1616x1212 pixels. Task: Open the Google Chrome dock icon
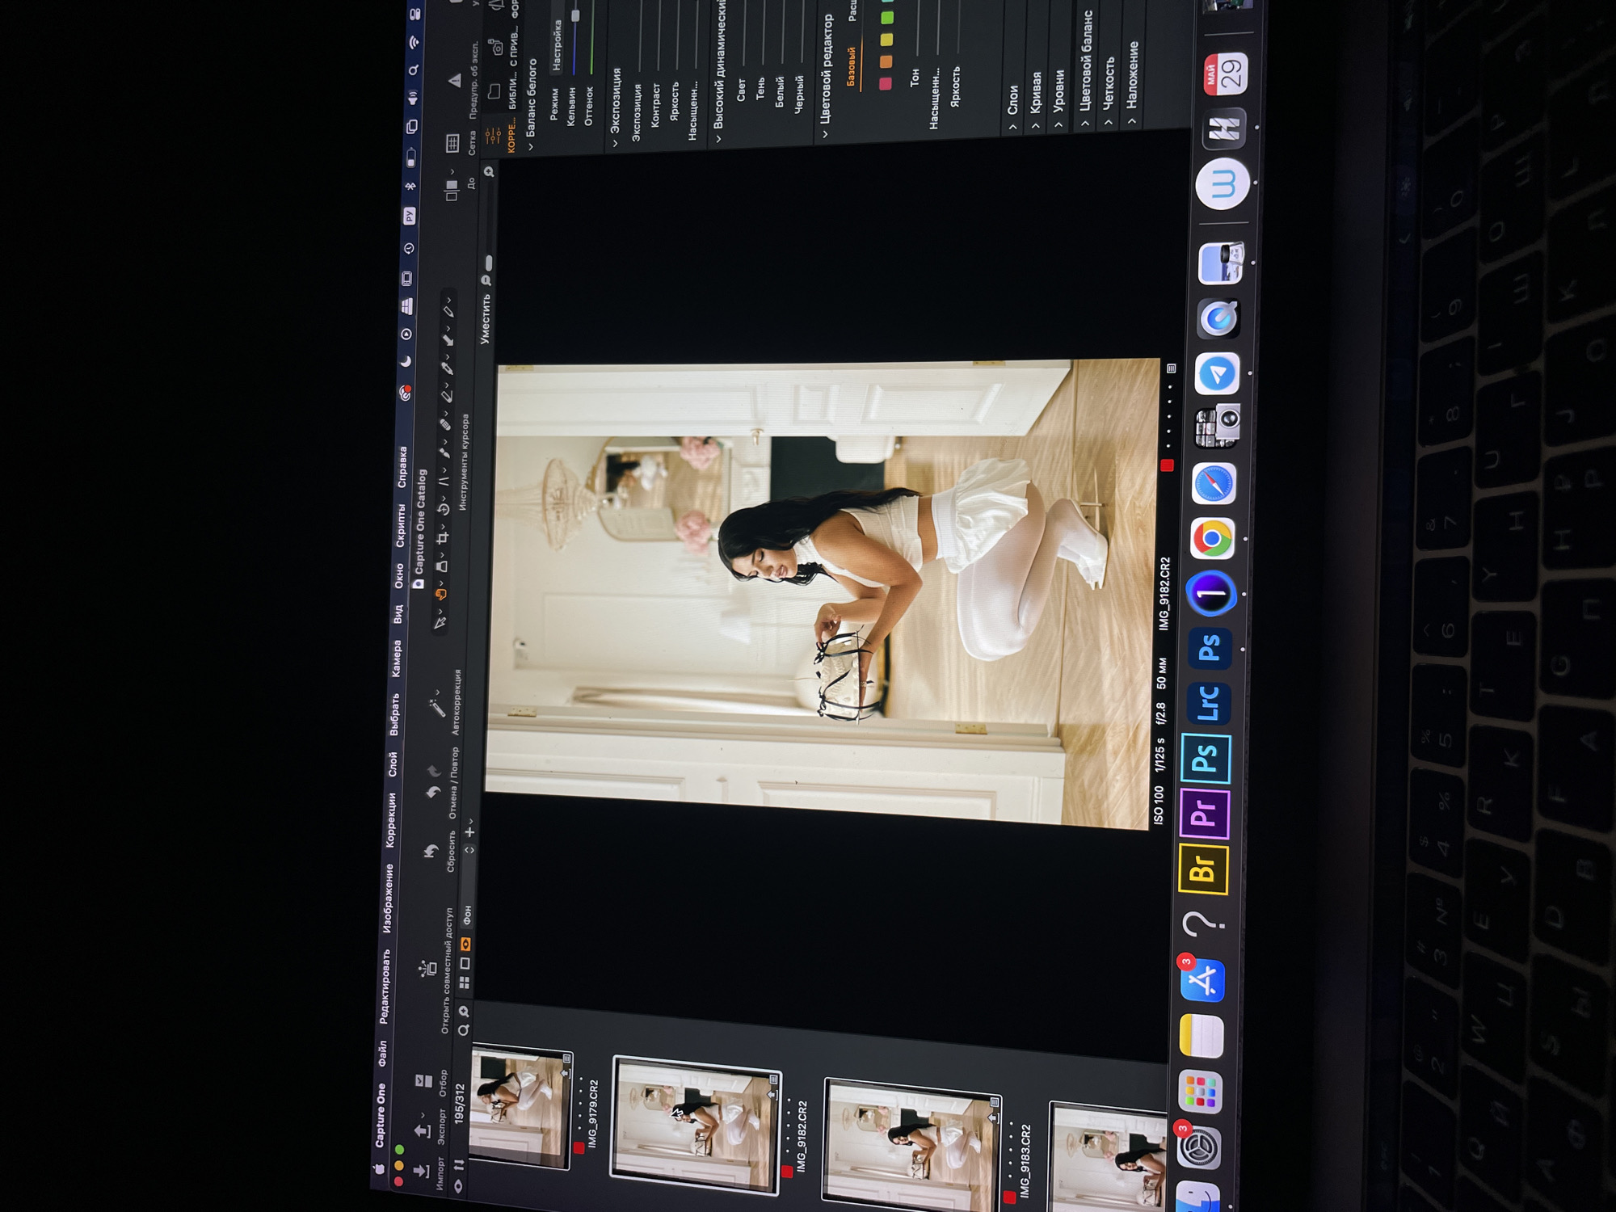click(1212, 539)
